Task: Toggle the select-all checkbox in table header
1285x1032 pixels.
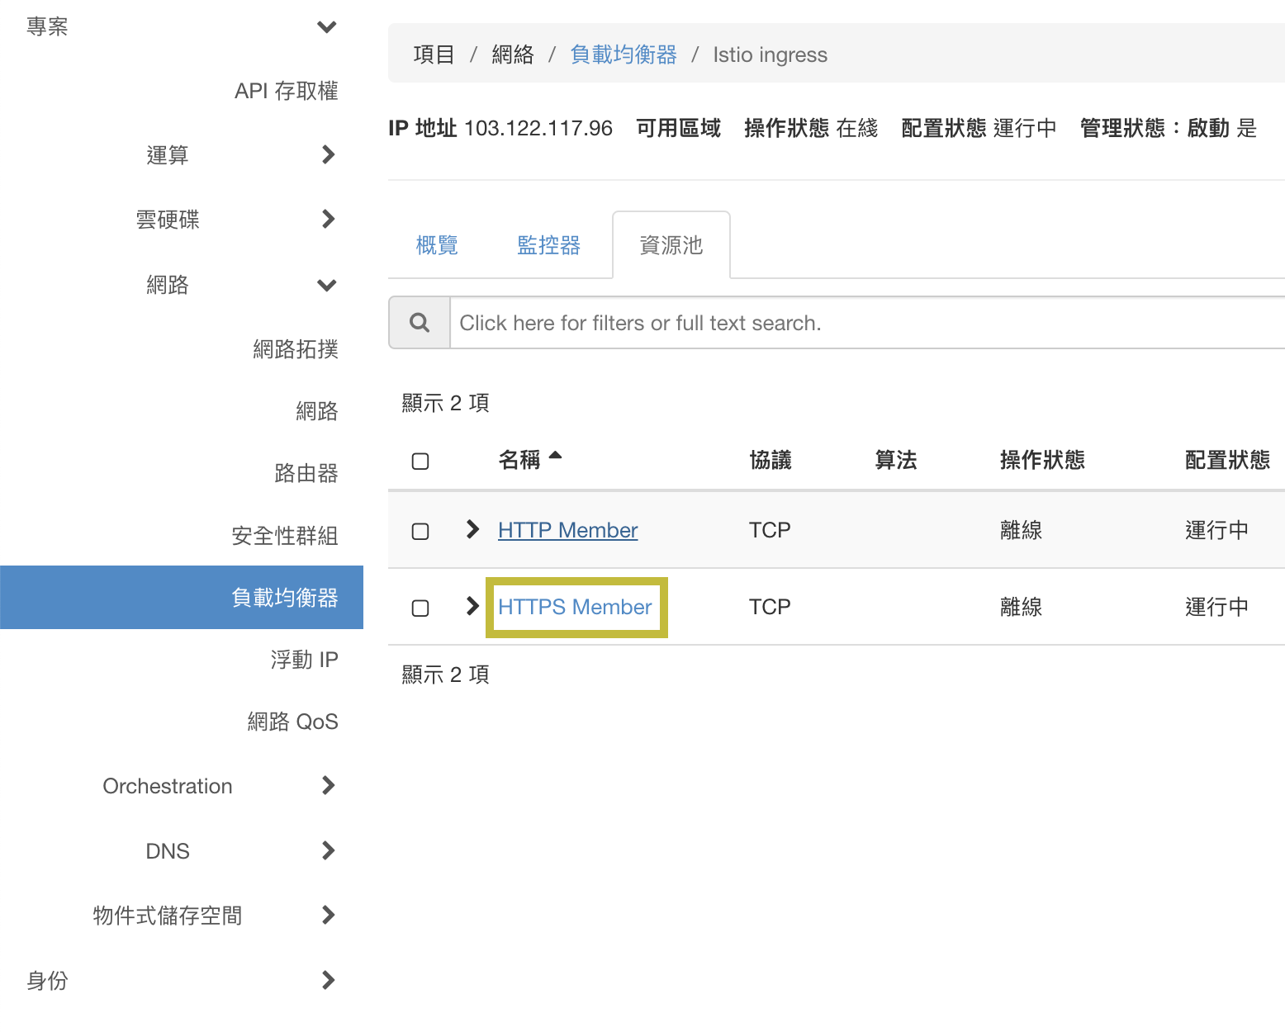Action: pos(420,461)
